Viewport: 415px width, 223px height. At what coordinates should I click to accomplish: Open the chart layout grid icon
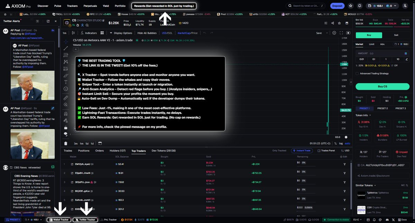(102, 33)
